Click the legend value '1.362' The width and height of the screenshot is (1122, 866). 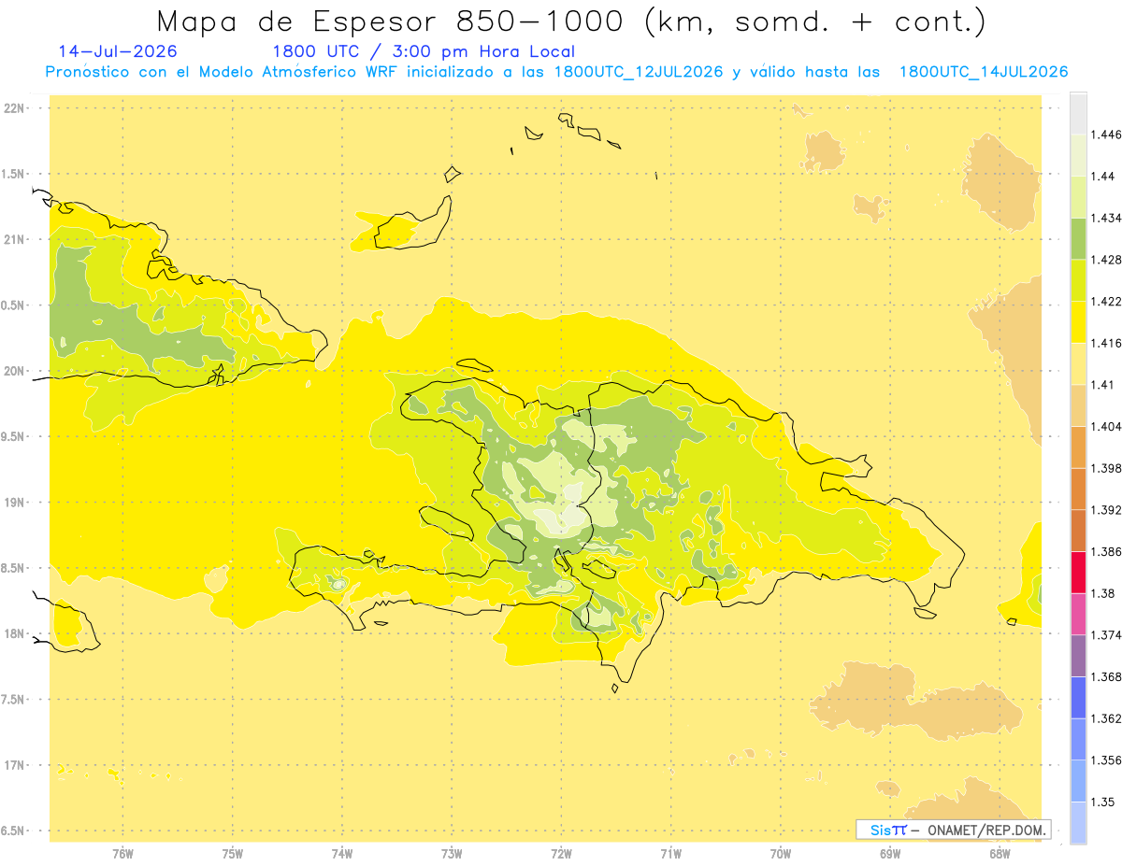[x=1105, y=718]
